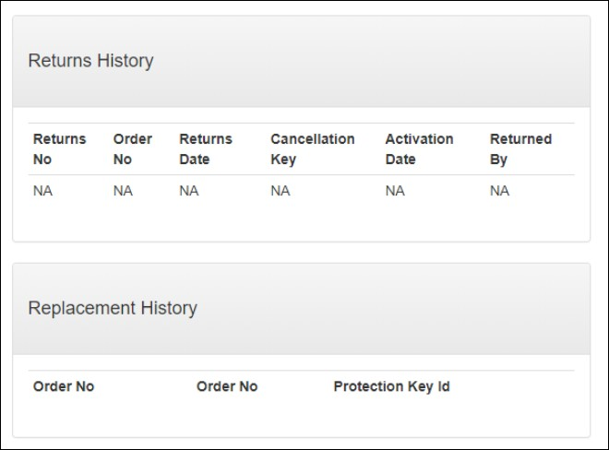Click the Replacement History panel heading
The width and height of the screenshot is (609, 450).
[113, 308]
